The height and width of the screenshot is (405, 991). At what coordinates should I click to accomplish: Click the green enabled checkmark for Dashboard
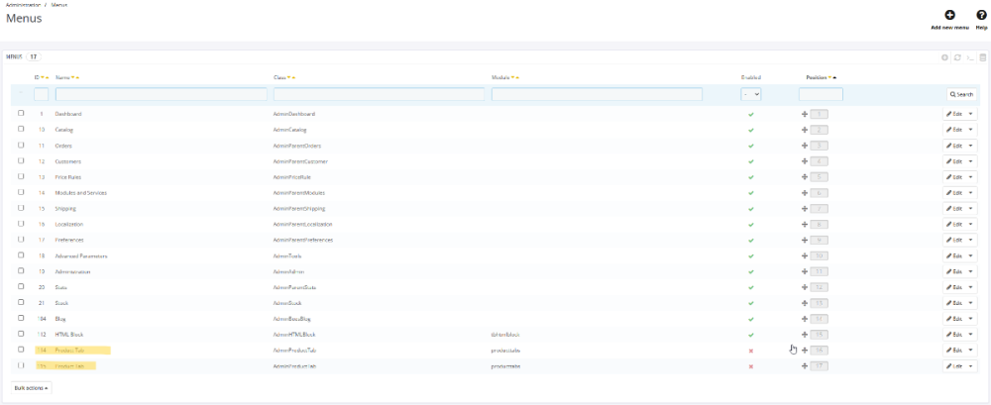pyautogui.click(x=751, y=114)
